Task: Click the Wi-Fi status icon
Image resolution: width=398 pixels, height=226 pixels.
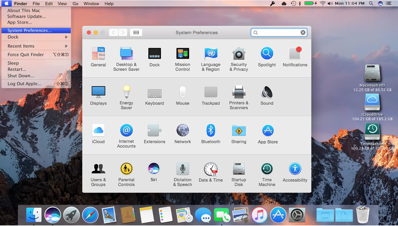Action: 323,4
